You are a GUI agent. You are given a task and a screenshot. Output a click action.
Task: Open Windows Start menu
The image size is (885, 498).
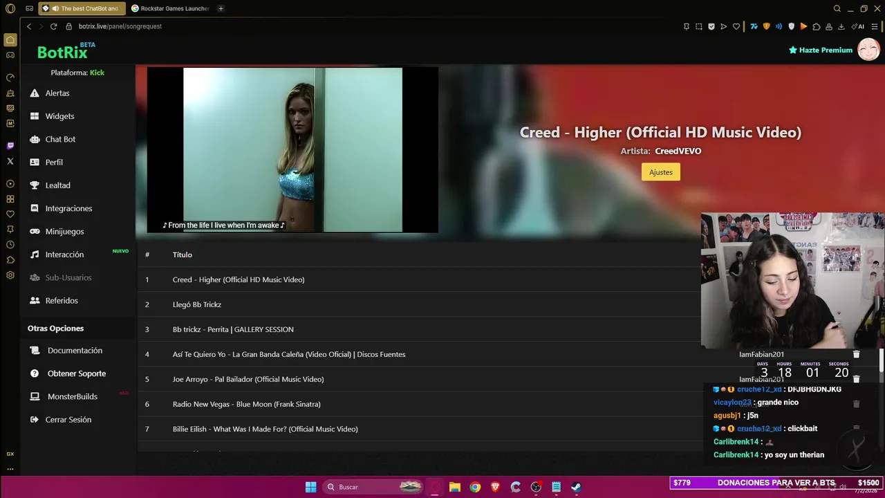click(311, 487)
